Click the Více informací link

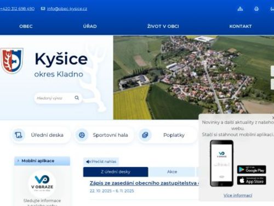pyautogui.click(x=238, y=196)
